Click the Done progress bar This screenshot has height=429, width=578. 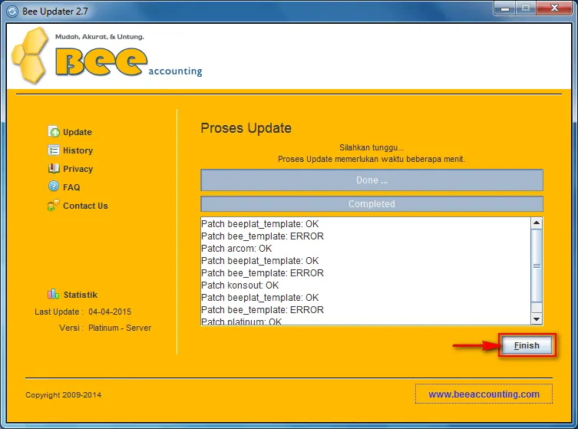(x=372, y=180)
